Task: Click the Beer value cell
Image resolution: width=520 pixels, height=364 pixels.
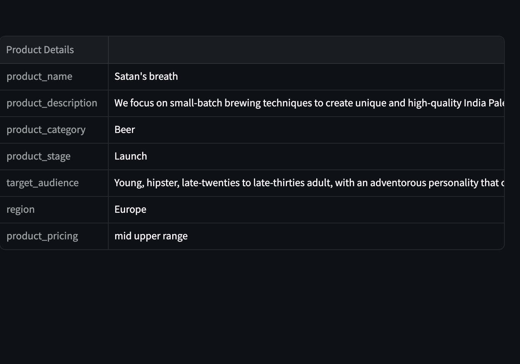Action: pos(306,130)
